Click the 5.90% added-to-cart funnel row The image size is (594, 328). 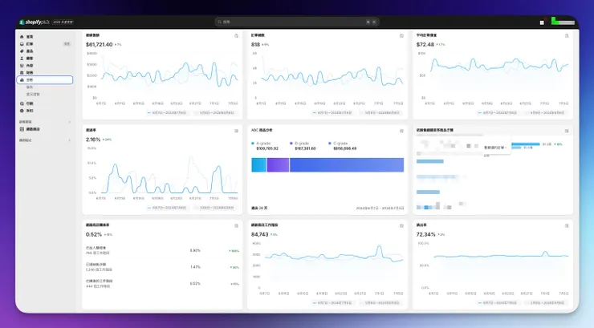[x=162, y=250]
